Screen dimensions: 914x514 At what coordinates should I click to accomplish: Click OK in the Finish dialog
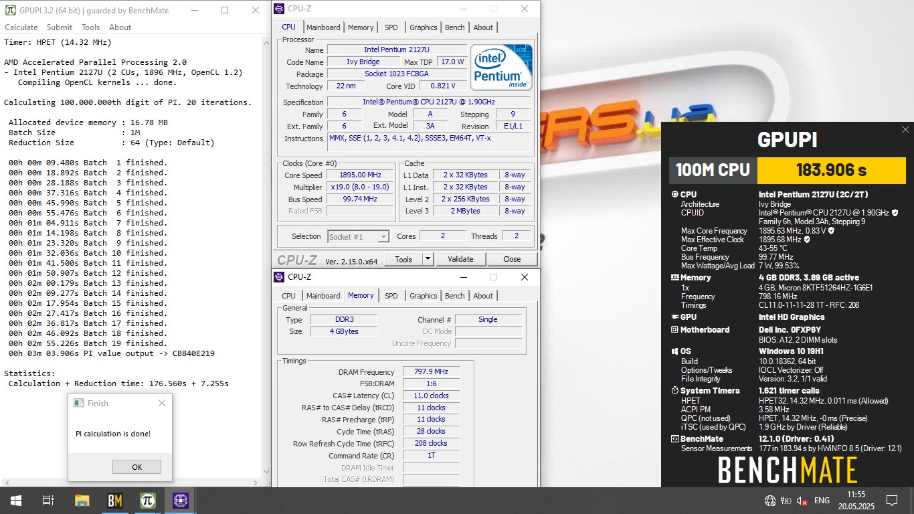point(136,467)
